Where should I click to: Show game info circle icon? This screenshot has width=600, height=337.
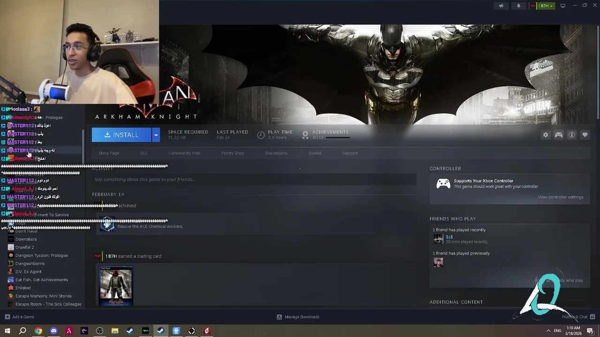coord(572,135)
